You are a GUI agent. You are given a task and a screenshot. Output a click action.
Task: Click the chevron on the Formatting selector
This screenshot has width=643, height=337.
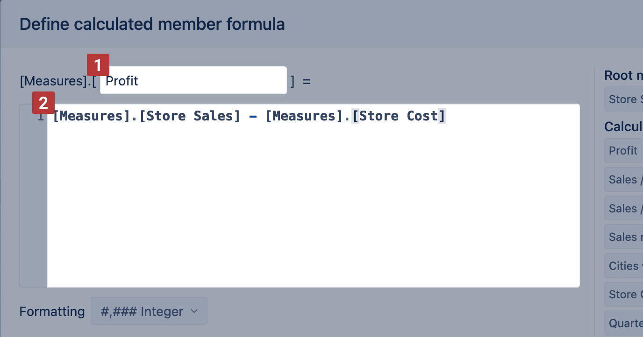pyautogui.click(x=195, y=311)
